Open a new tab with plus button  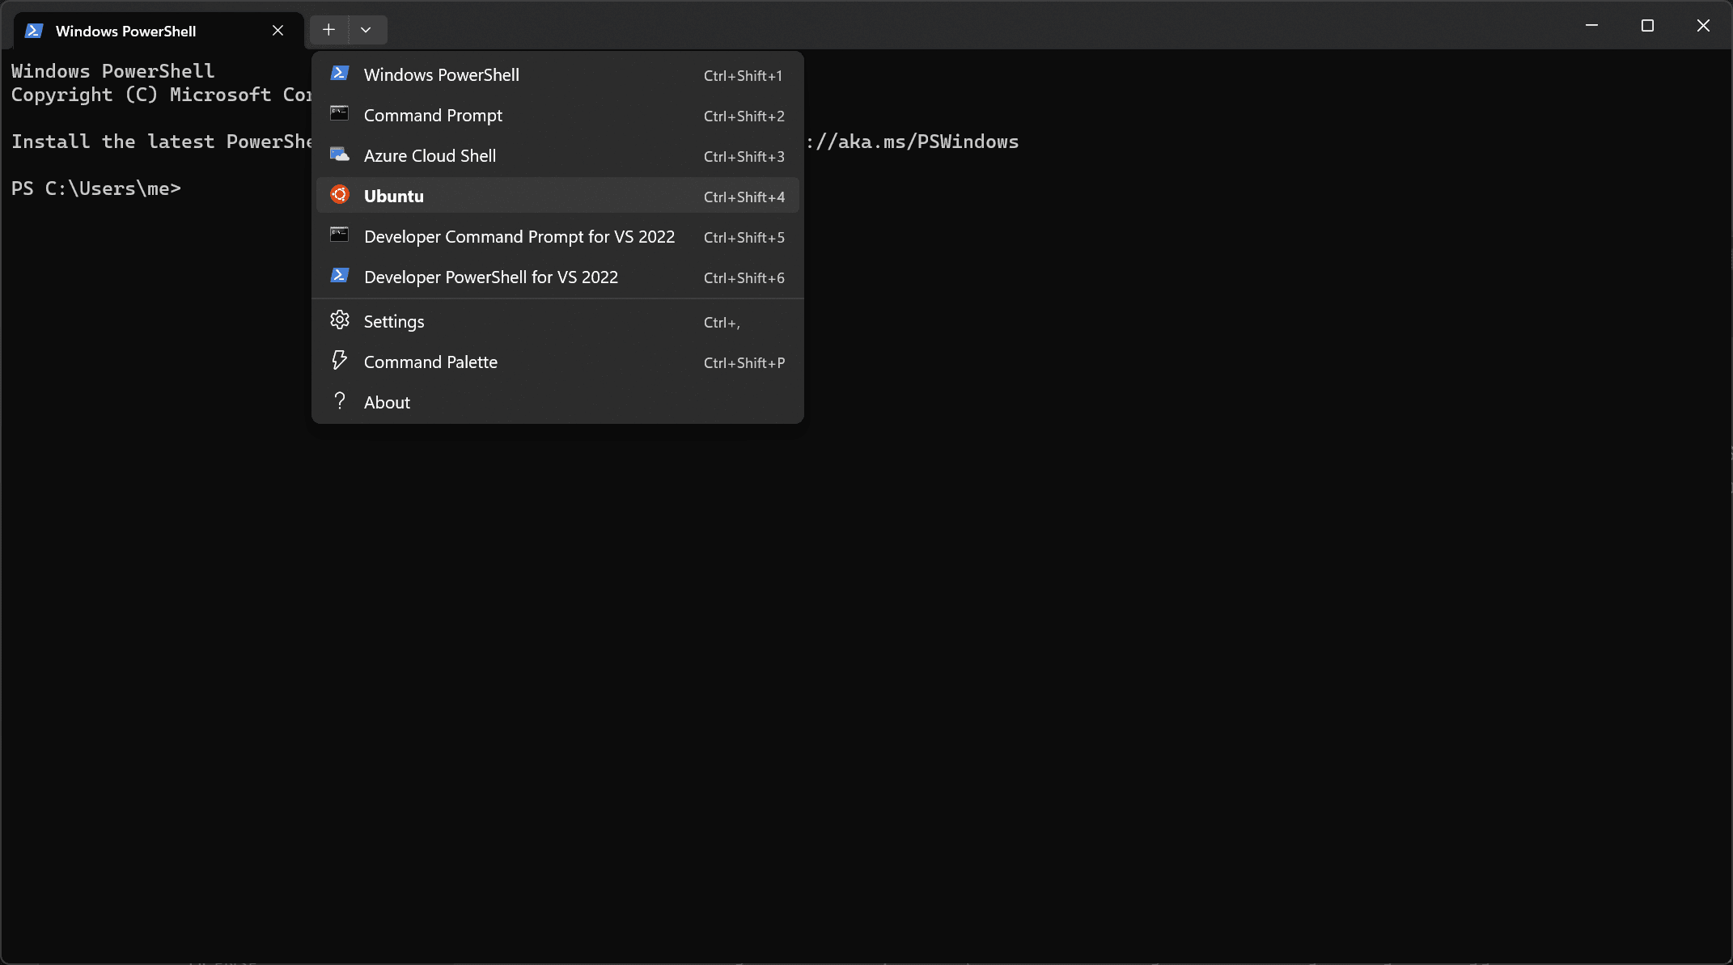(x=328, y=30)
